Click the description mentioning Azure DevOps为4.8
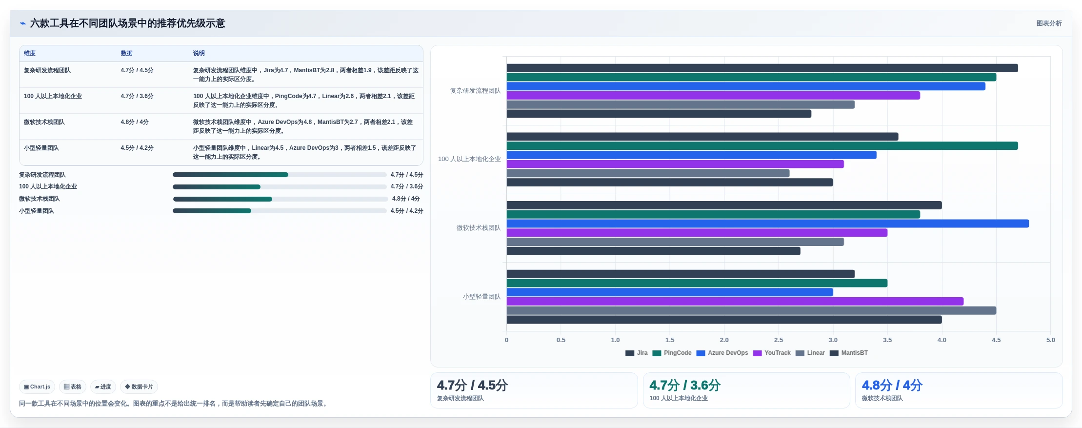 click(x=303, y=126)
